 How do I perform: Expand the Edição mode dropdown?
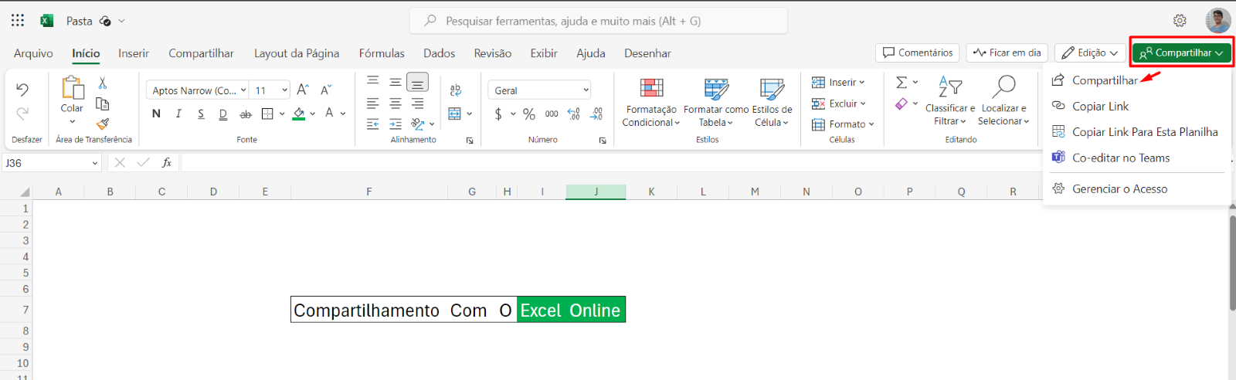tap(1090, 53)
